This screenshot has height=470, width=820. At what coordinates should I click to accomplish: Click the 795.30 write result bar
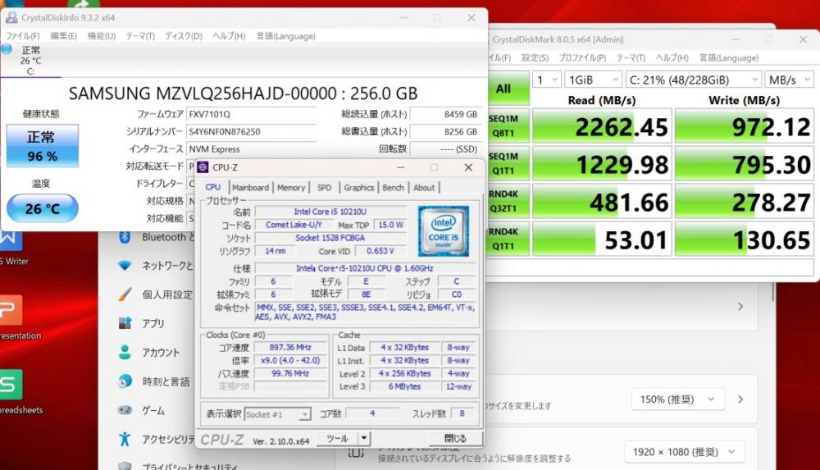point(745,164)
